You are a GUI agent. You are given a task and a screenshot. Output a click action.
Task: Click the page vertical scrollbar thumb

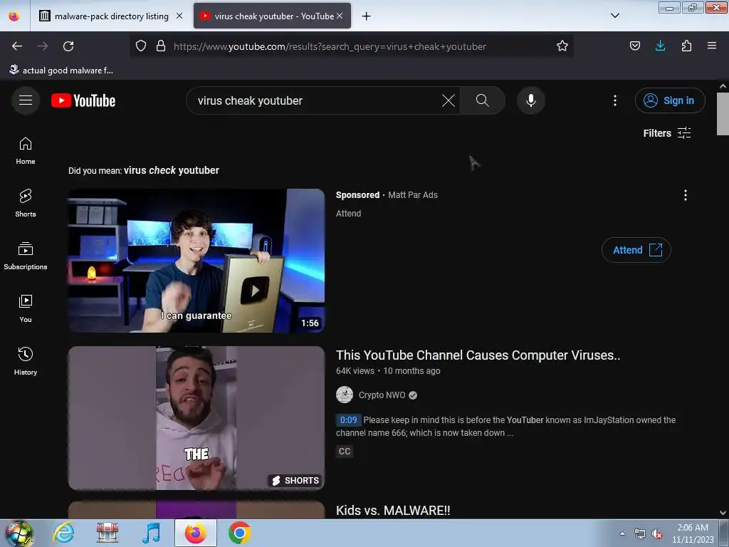point(723,113)
